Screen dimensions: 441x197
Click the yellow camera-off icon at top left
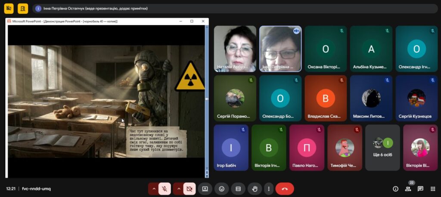[x=9, y=8]
